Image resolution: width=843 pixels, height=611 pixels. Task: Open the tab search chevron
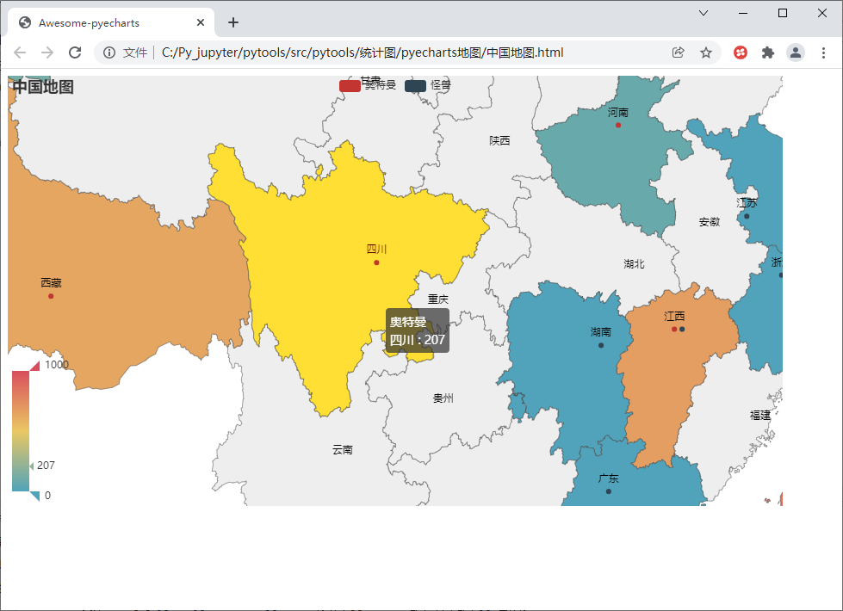tap(704, 13)
